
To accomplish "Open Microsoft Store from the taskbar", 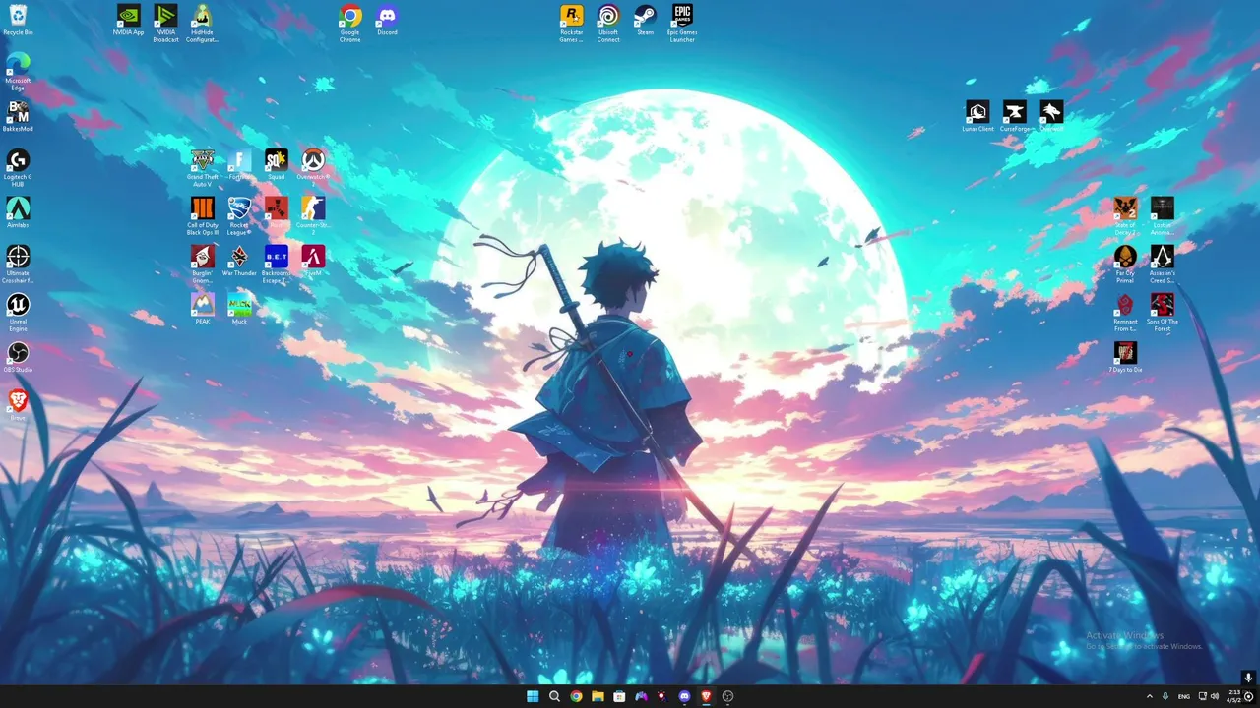I will coord(619,696).
